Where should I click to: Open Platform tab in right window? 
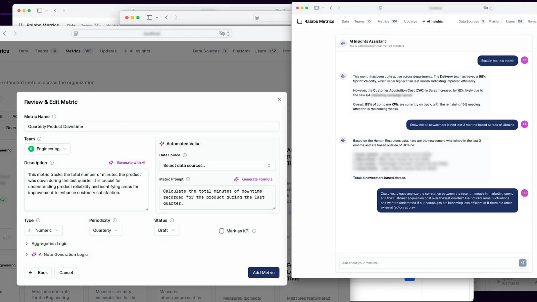[x=495, y=21]
